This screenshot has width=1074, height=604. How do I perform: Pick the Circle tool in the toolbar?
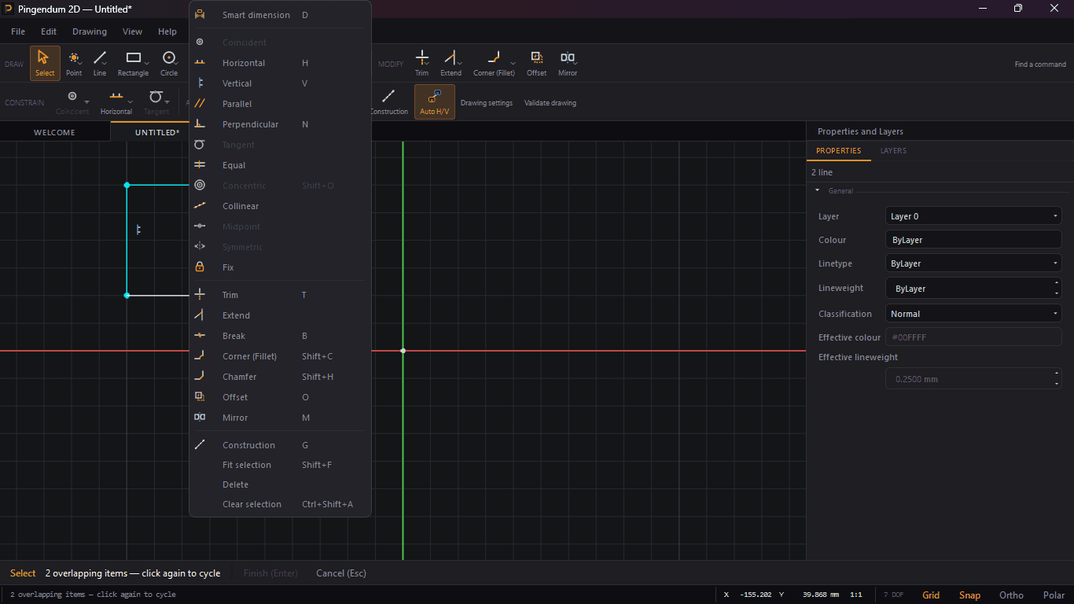click(x=169, y=63)
